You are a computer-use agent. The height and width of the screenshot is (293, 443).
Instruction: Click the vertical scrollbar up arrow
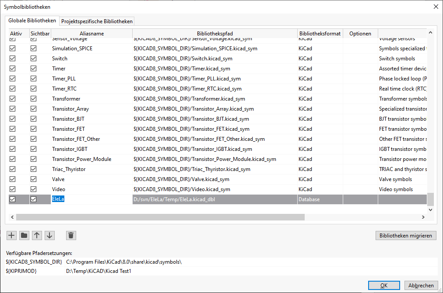pyautogui.click(x=430, y=32)
